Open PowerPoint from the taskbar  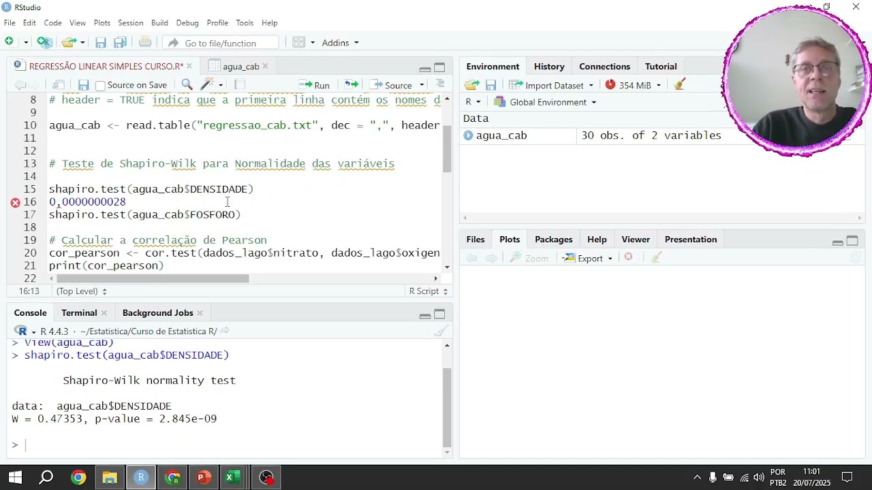204,477
